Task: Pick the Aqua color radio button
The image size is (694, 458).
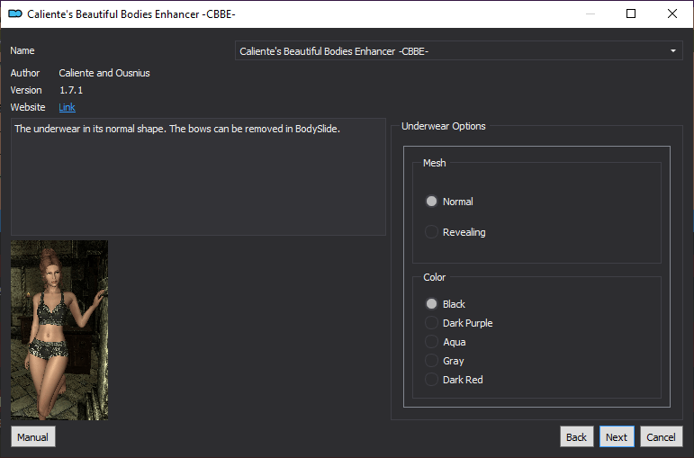Action: point(431,342)
